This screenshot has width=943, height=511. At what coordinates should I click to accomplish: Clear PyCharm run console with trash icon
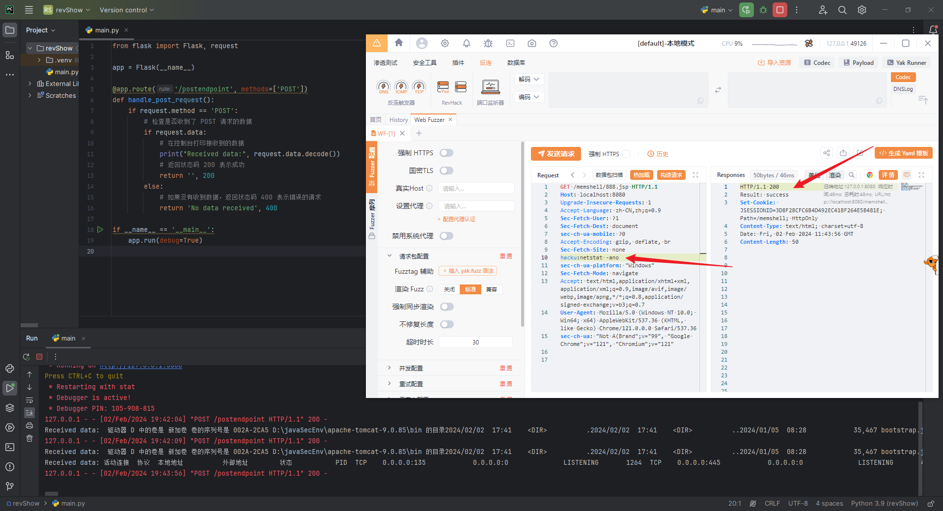pyautogui.click(x=29, y=438)
